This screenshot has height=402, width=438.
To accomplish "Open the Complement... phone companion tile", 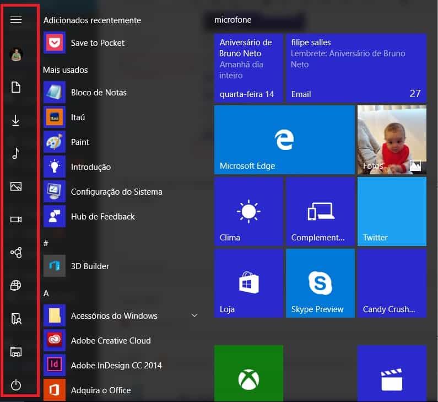I will (x=321, y=212).
